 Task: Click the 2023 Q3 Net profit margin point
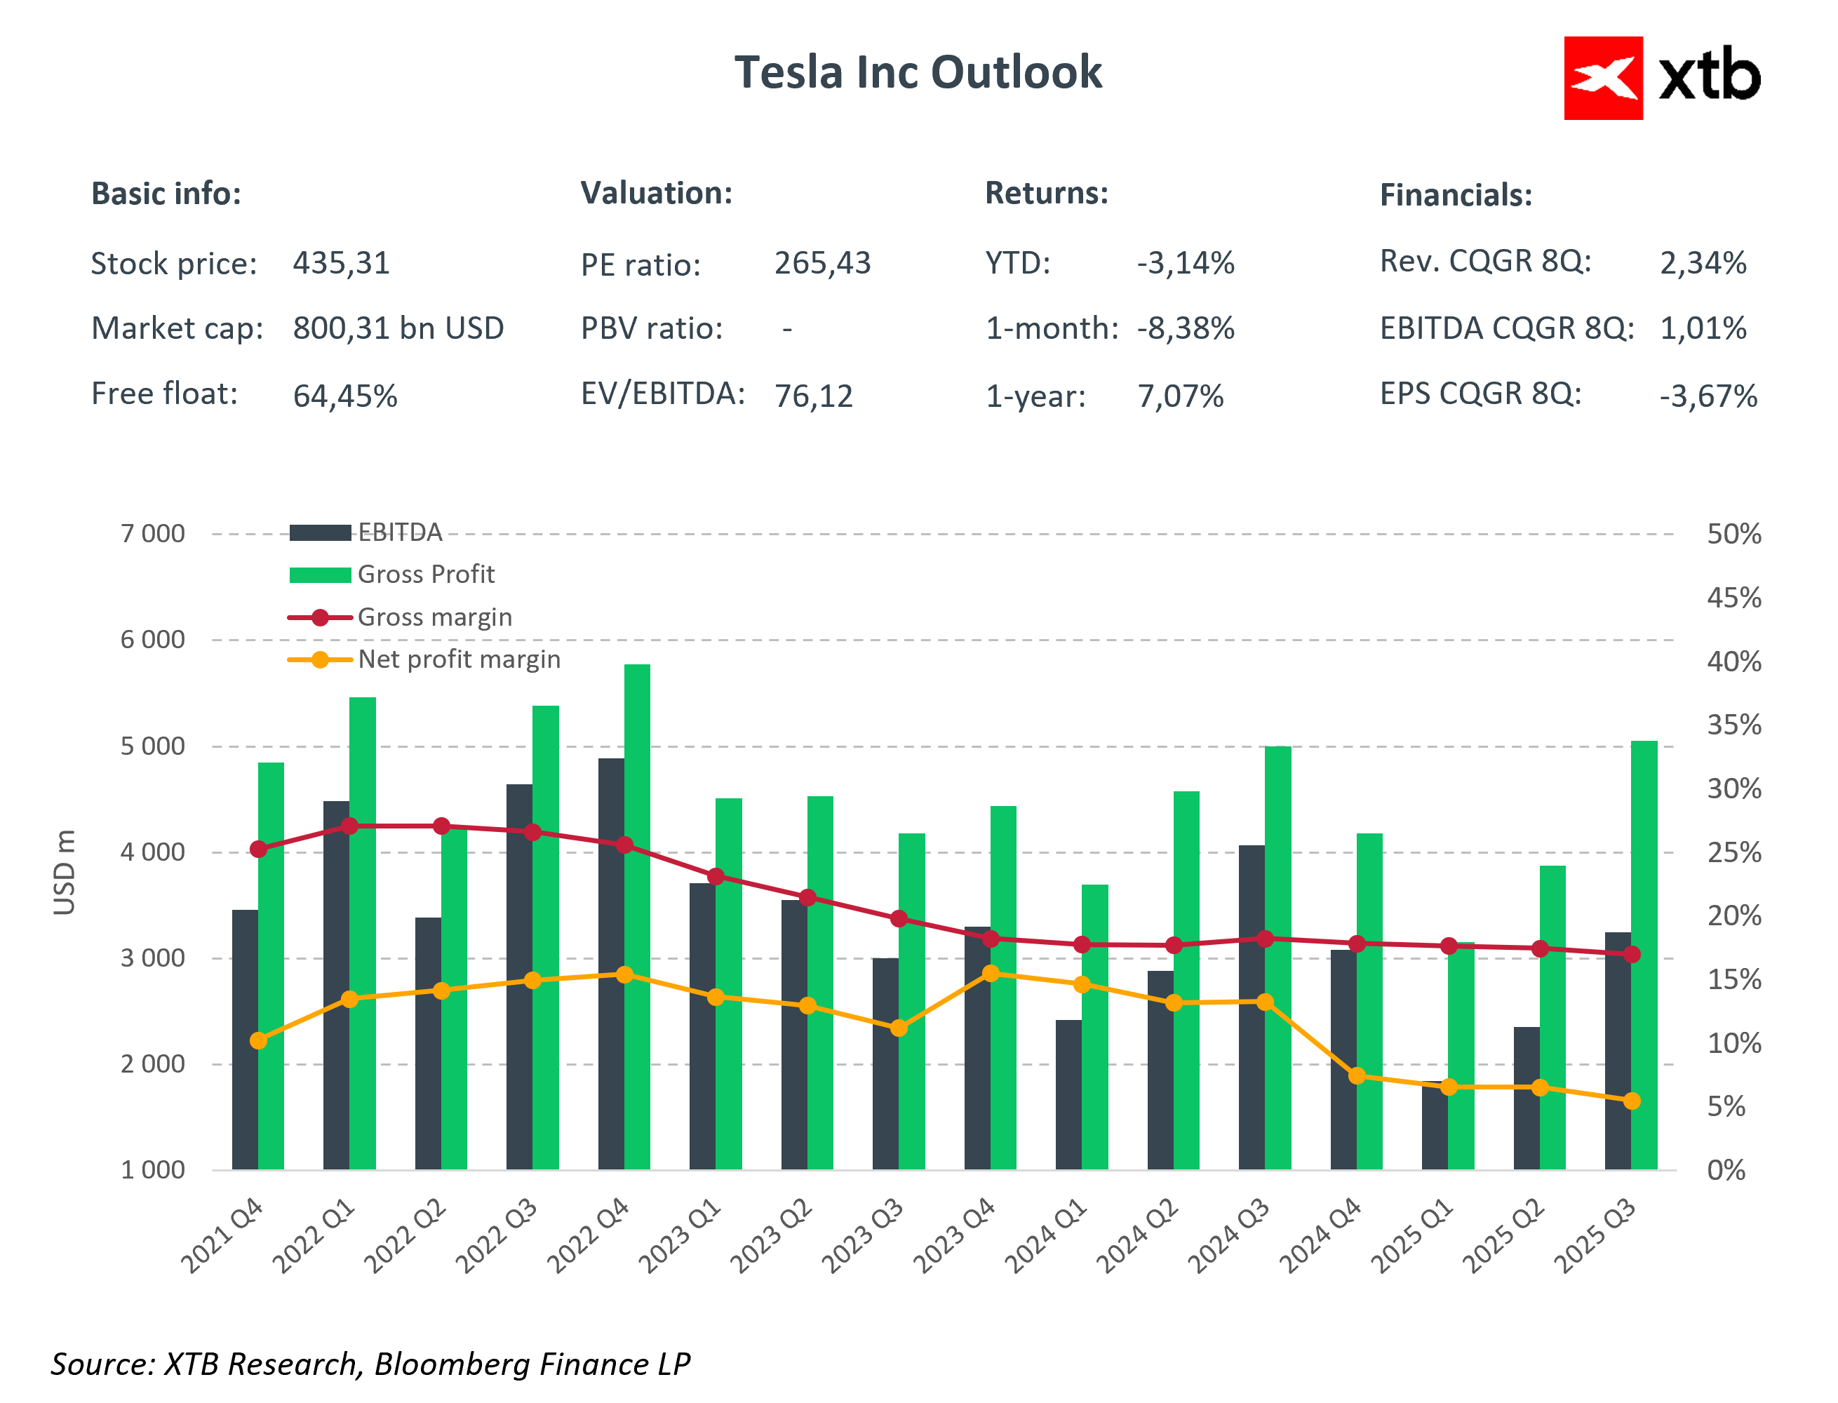(x=899, y=1028)
